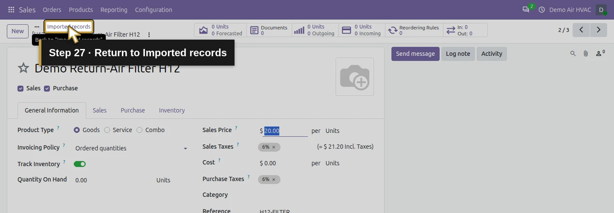Select Goods product type
The width and height of the screenshot is (614, 213).
point(77,130)
